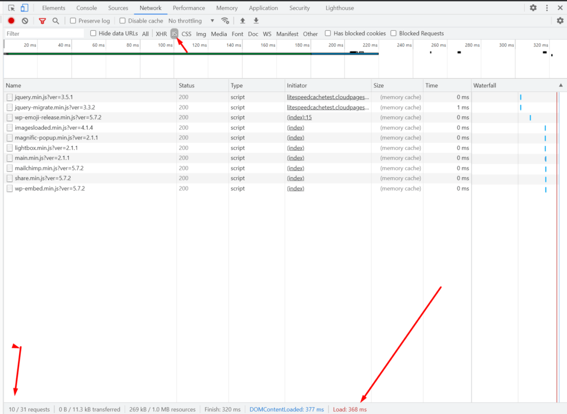
Task: Click the inspect element picker icon
Action: (11, 8)
